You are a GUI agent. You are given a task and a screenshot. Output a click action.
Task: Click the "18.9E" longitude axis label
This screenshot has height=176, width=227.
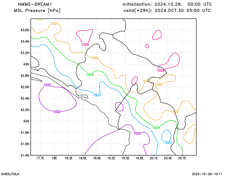[97, 158]
